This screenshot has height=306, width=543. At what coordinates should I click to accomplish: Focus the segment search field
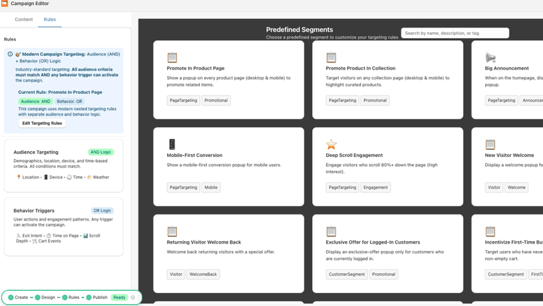click(455, 33)
